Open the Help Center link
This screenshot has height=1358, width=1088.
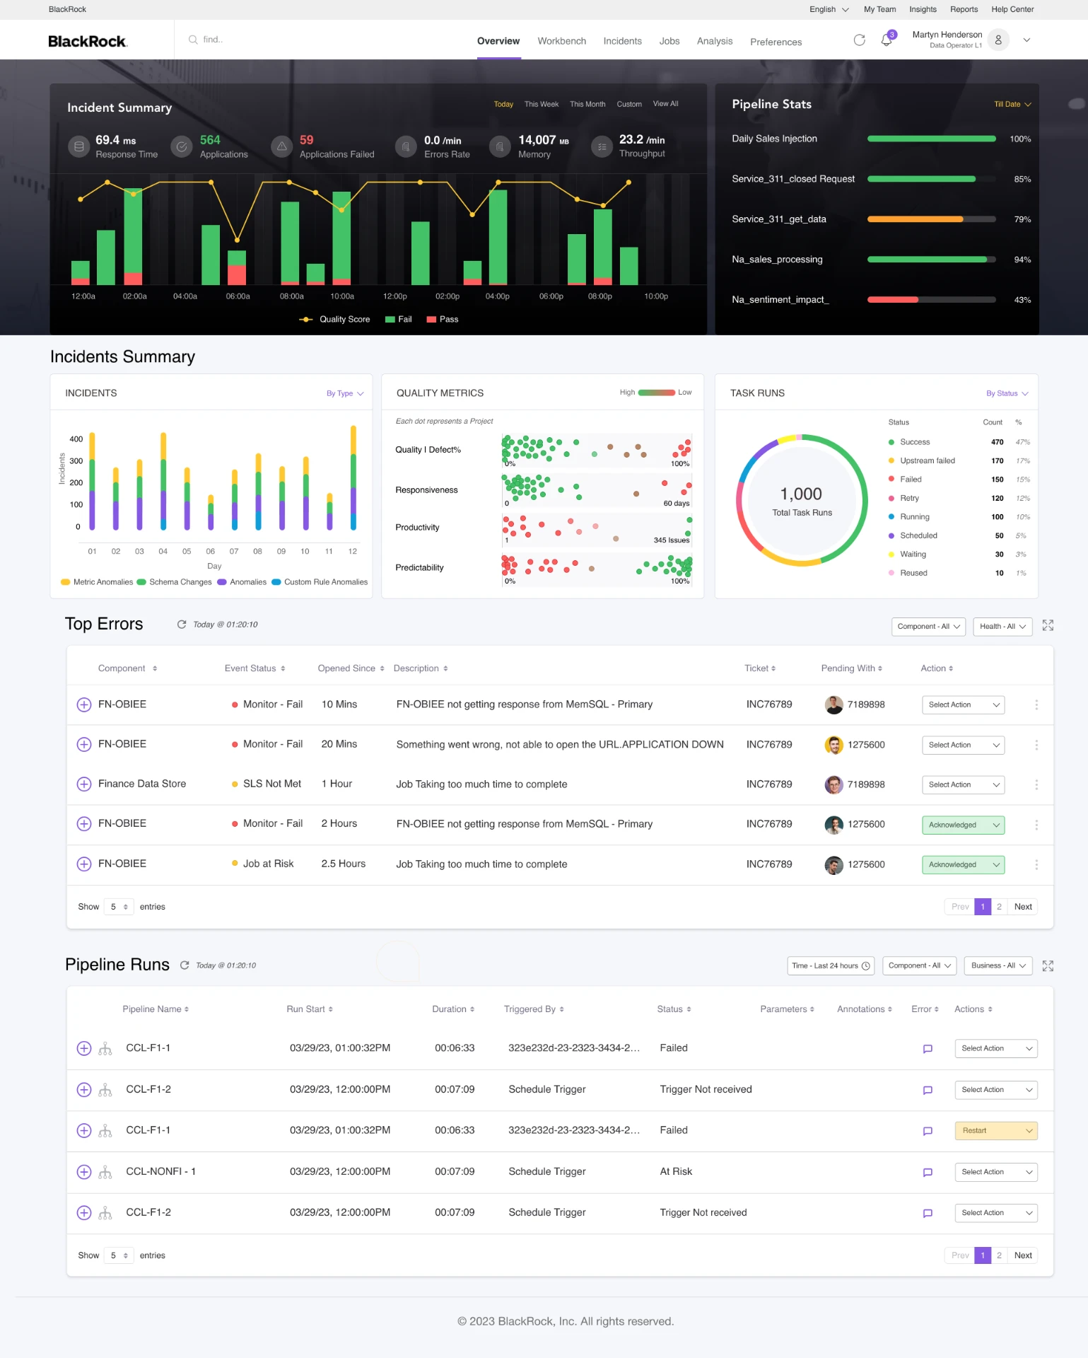(x=1012, y=9)
